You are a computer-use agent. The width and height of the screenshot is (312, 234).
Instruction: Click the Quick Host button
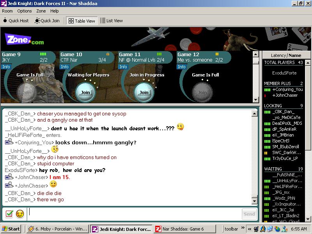pyautogui.click(x=16, y=21)
